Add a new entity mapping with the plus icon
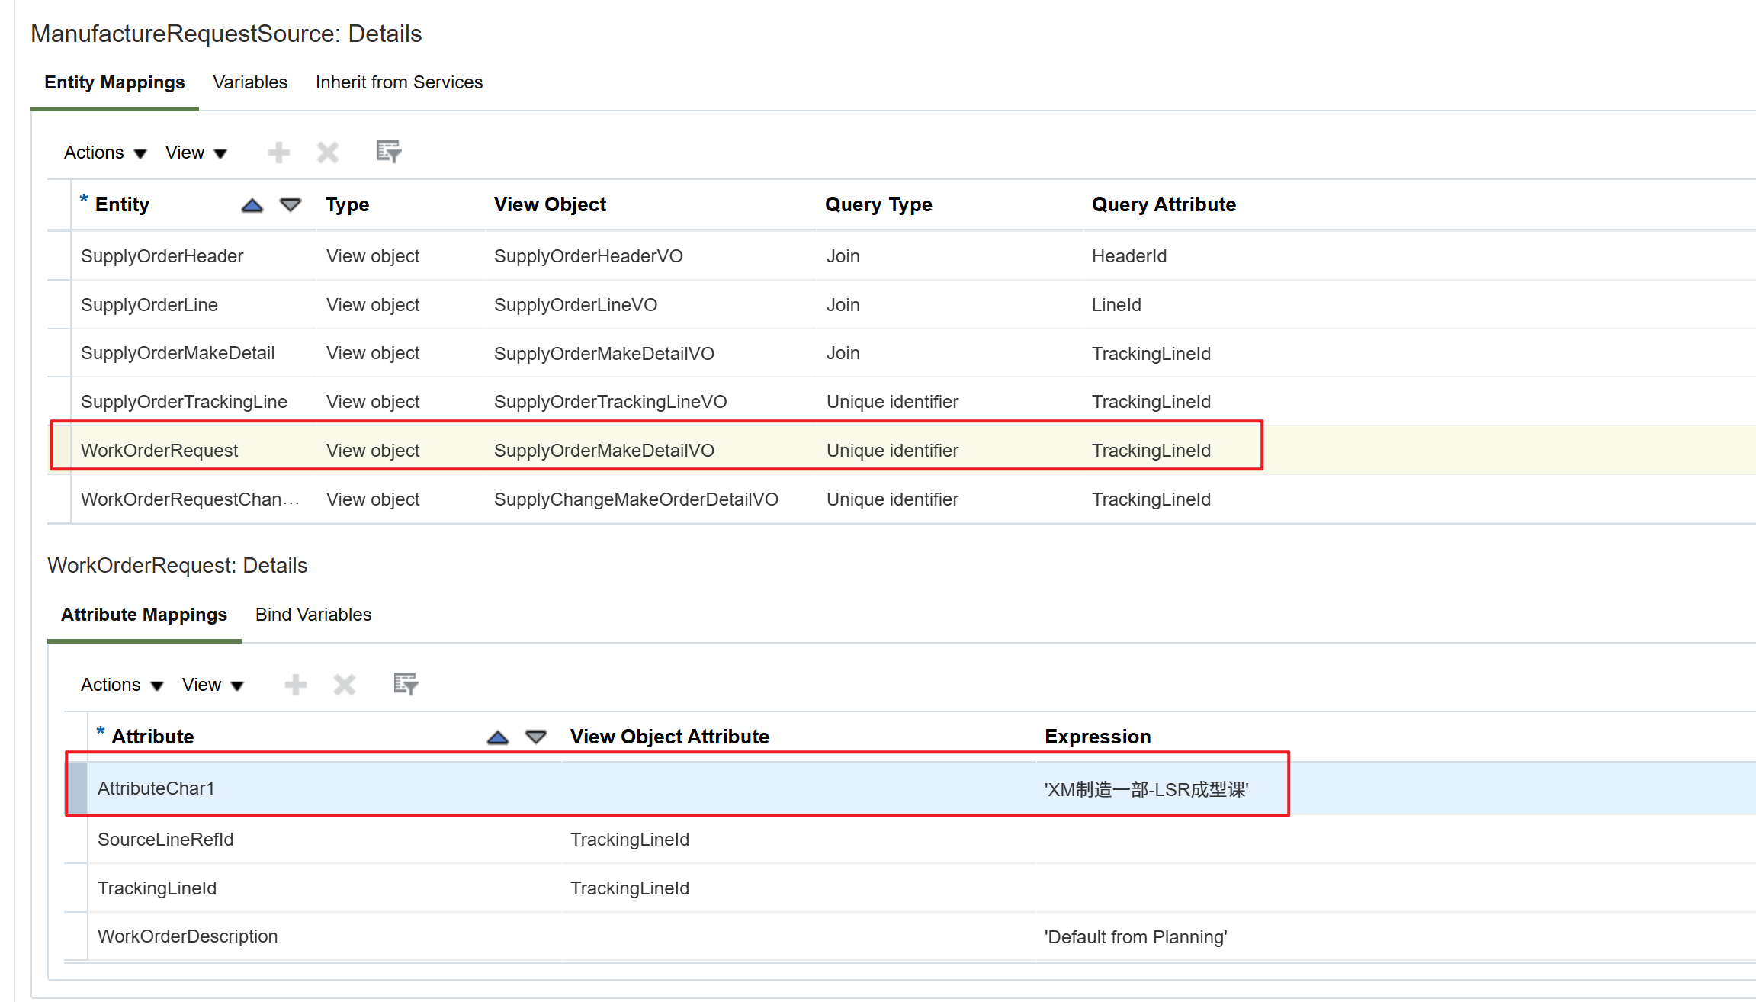 pyautogui.click(x=279, y=152)
